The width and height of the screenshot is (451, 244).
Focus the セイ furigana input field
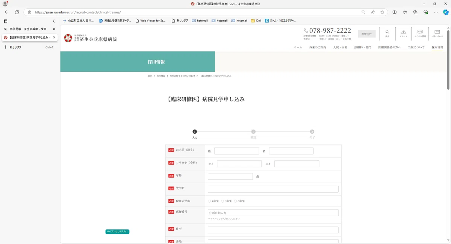pos(239,164)
